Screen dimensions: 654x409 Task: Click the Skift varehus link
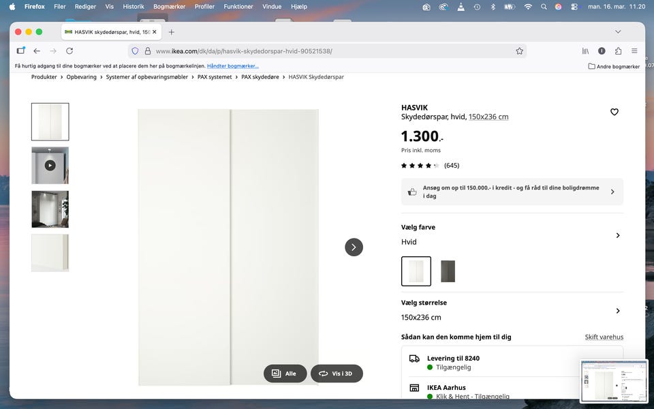[x=604, y=337]
